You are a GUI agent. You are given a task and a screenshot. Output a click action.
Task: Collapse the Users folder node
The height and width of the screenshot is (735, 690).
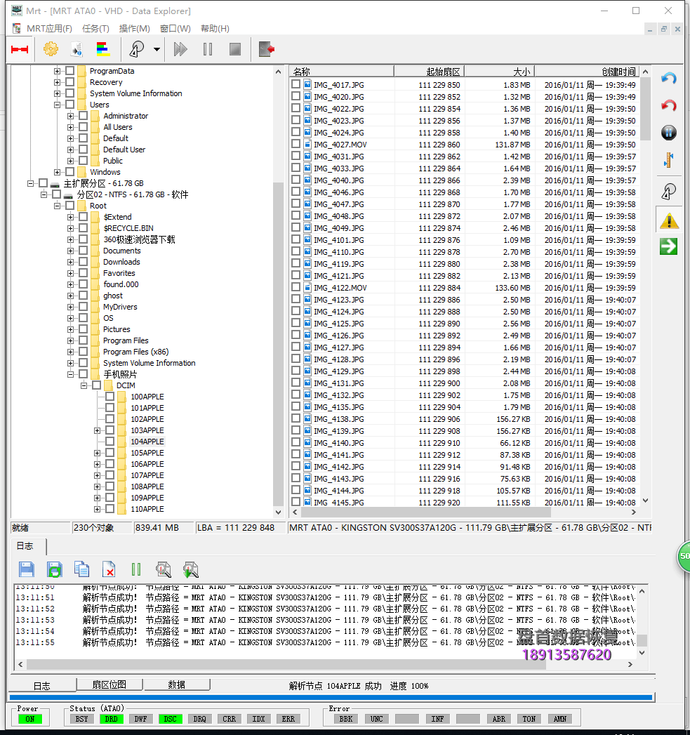(57, 105)
